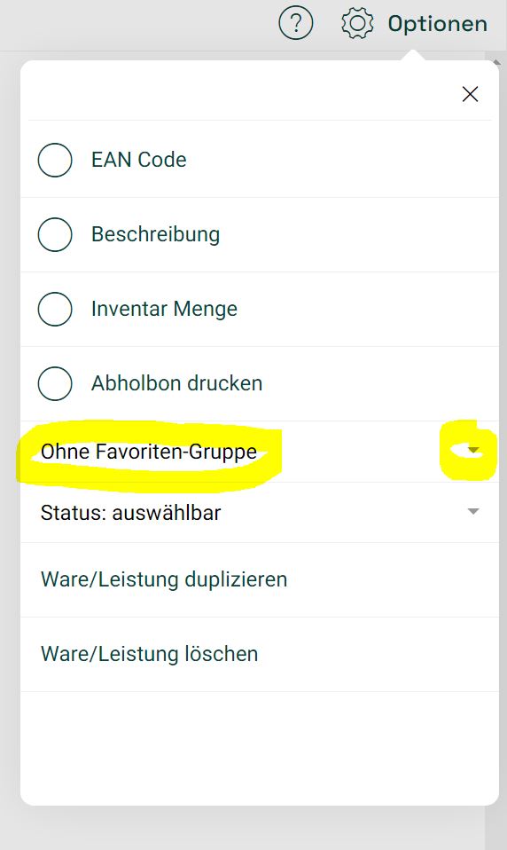Image resolution: width=507 pixels, height=850 pixels.
Task: Click the Inventar Menge label text
Action: (x=164, y=309)
